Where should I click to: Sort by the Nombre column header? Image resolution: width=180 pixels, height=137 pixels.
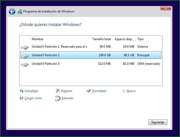[x=59, y=39]
